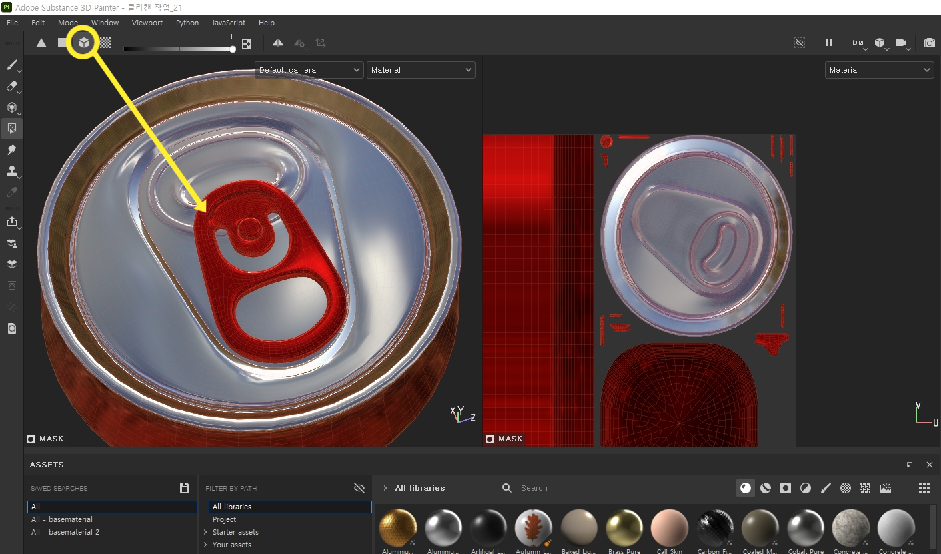Open the Edit menu
The height and width of the screenshot is (554, 941).
coord(38,23)
